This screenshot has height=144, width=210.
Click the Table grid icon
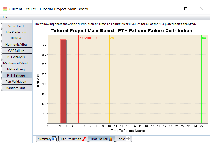pyautogui.click(x=127, y=139)
